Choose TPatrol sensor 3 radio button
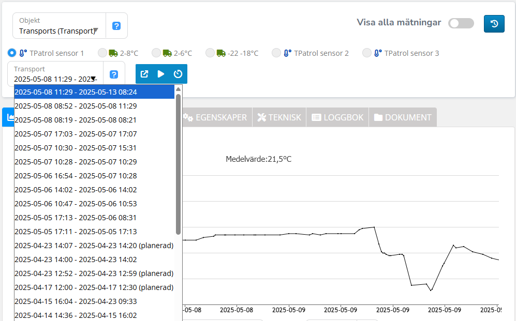The height and width of the screenshot is (321, 516). coord(367,53)
